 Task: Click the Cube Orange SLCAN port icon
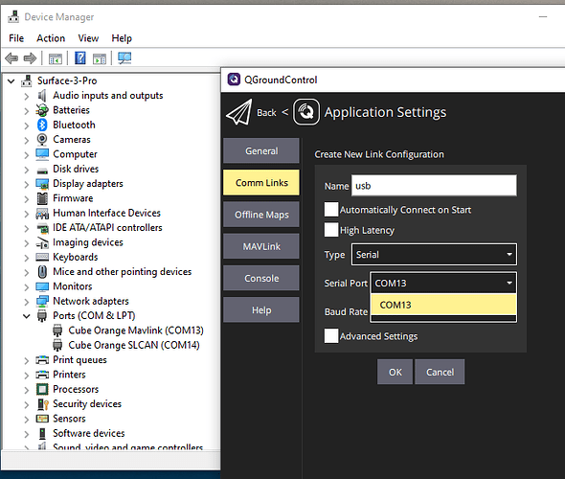57,345
